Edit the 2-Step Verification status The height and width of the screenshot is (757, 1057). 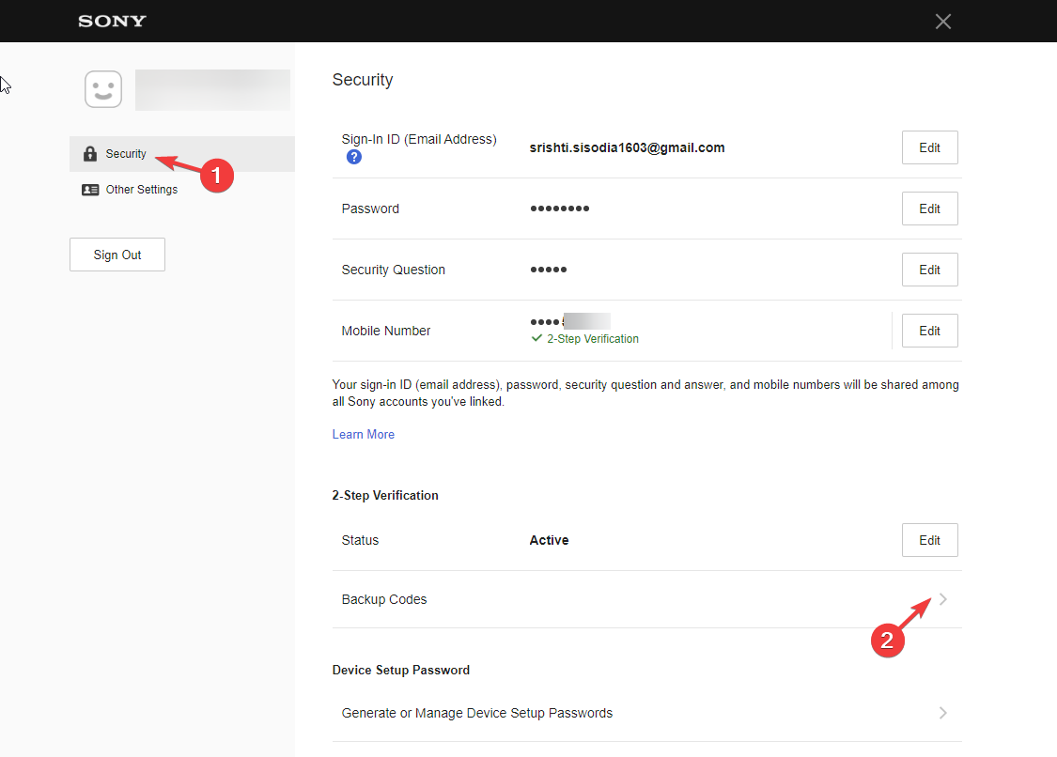pos(929,540)
